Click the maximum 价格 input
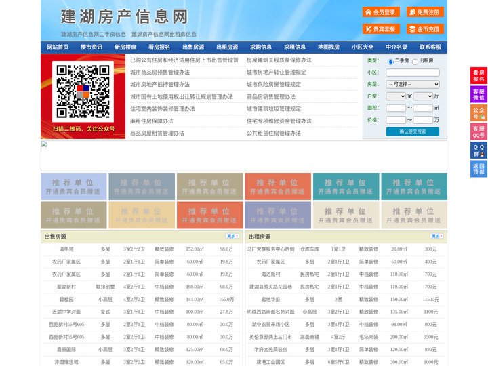This screenshot has height=366, width=488. (423, 120)
